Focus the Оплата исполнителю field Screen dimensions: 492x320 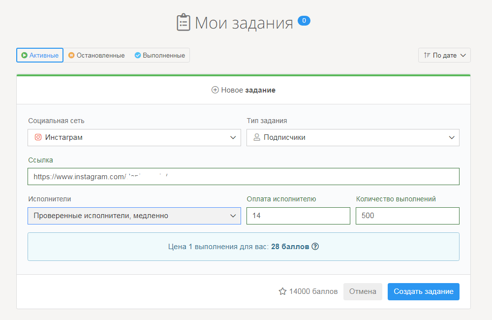tap(298, 216)
